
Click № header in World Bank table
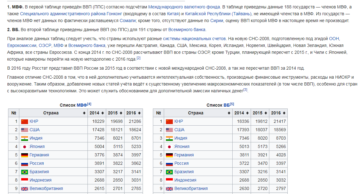click(x=158, y=113)
